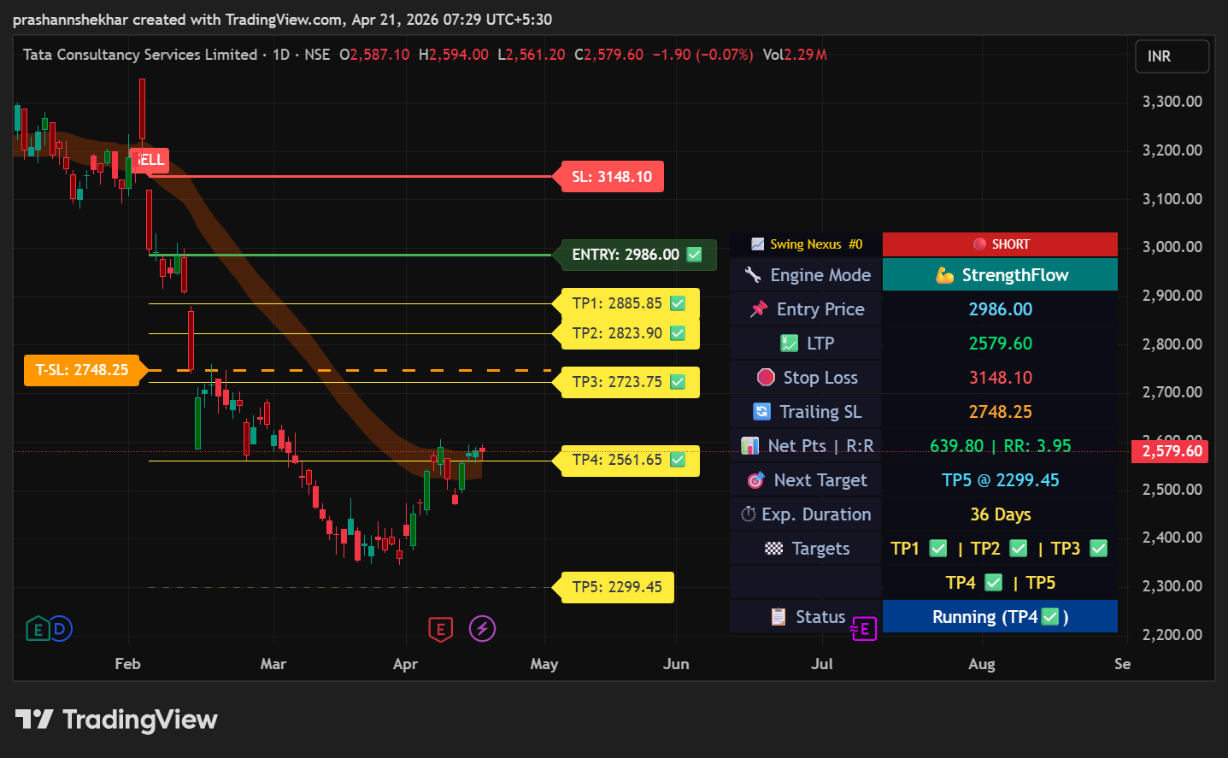Open the INR currency selector

(1172, 56)
